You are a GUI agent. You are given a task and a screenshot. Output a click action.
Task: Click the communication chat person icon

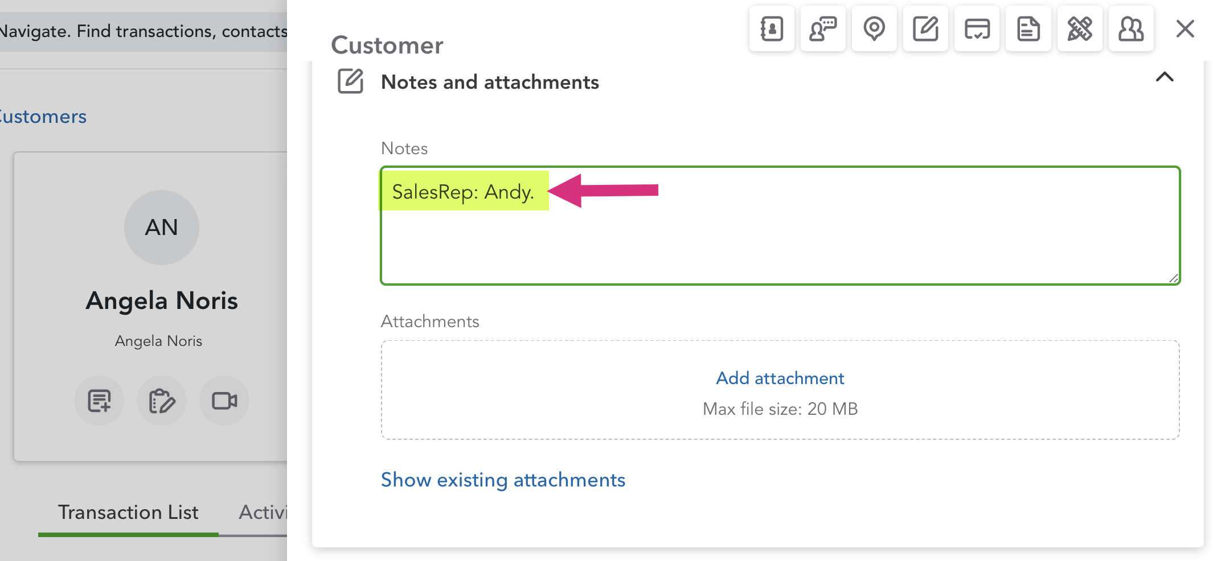point(823,29)
